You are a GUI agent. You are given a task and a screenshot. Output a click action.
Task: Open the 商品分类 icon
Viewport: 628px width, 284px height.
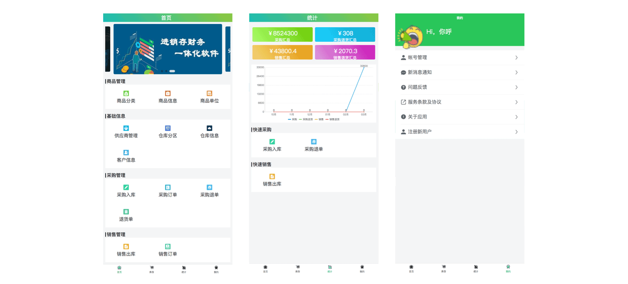[x=126, y=97]
